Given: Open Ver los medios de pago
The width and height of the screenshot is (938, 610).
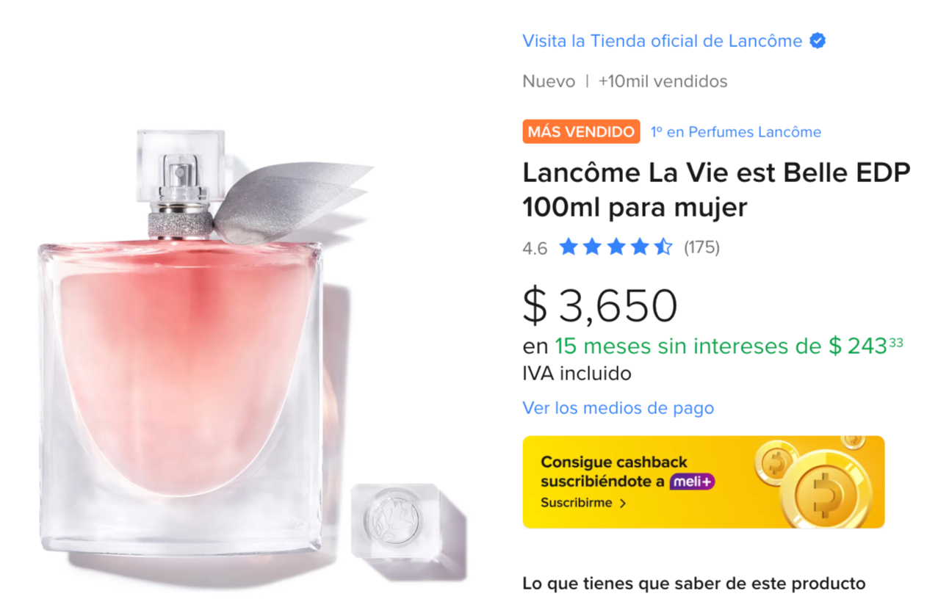Looking at the screenshot, I should [x=618, y=407].
